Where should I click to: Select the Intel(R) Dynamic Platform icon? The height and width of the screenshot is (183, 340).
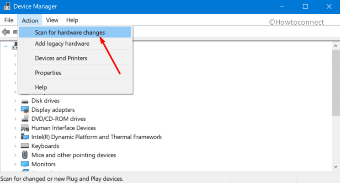pyautogui.click(x=25, y=136)
